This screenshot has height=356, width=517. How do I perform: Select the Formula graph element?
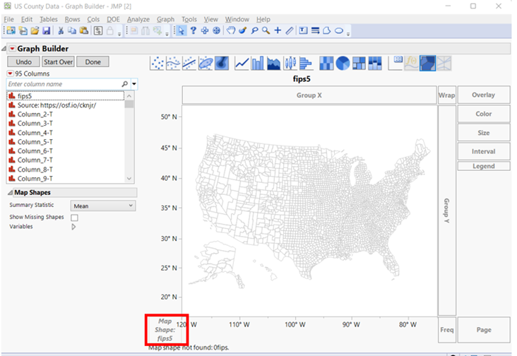pos(412,63)
